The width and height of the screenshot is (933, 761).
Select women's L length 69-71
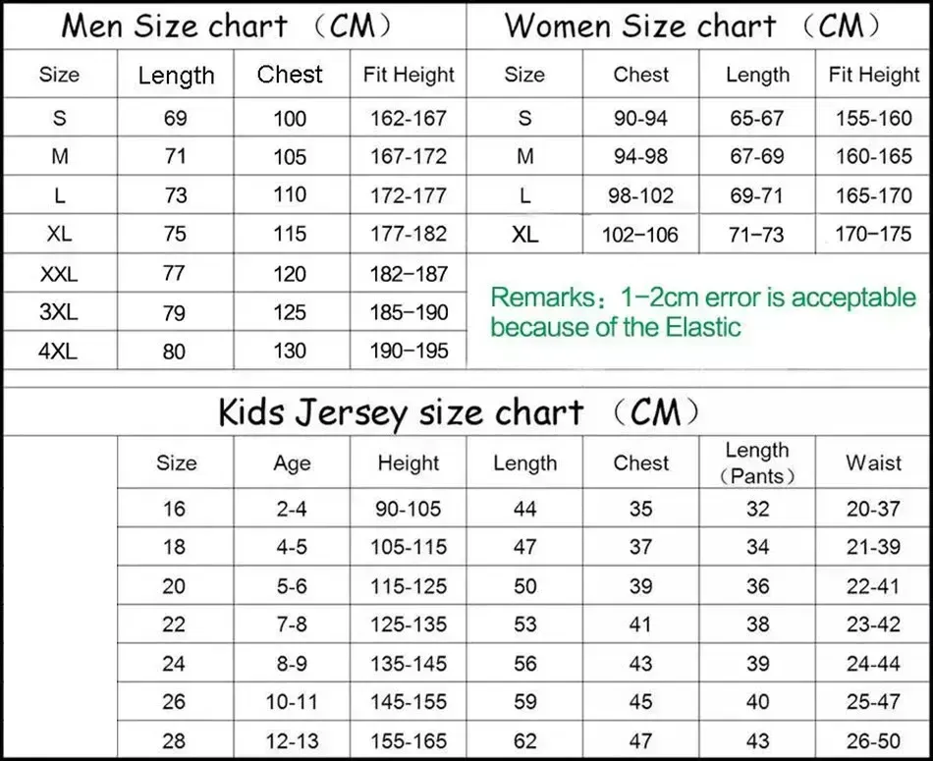(757, 195)
